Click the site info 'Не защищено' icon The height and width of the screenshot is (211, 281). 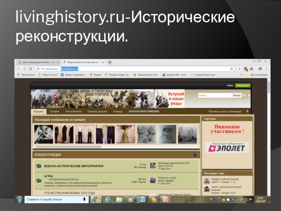tap(38, 69)
